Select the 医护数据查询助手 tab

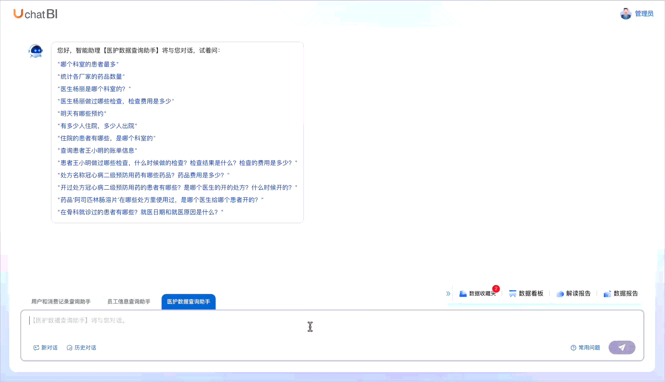click(x=188, y=301)
